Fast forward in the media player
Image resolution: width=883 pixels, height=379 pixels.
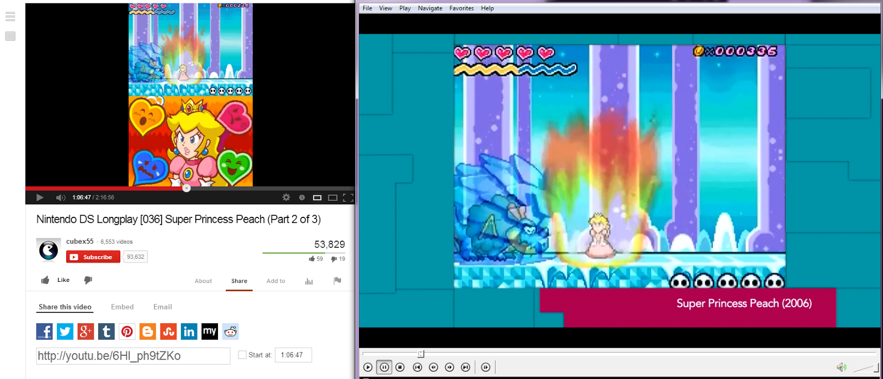(449, 367)
